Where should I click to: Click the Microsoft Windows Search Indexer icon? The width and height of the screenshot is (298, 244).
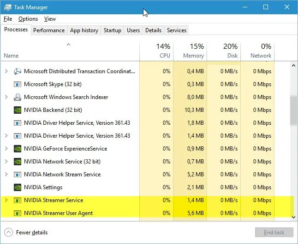pyautogui.click(x=17, y=97)
